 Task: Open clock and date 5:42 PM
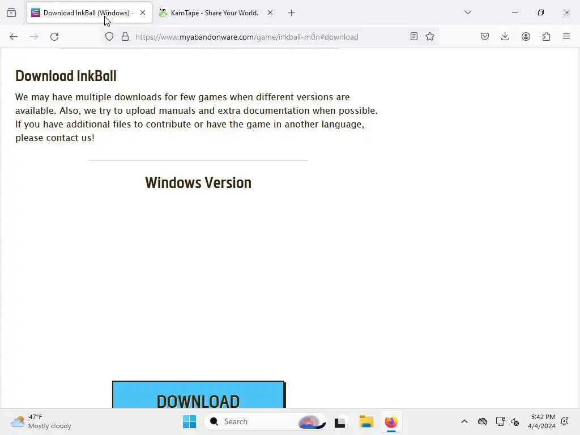click(x=541, y=421)
